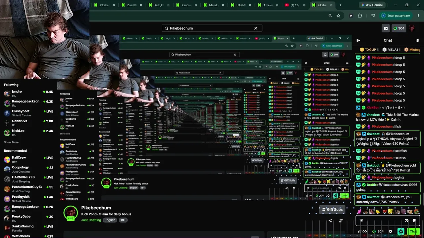Click the 18+ tag under stream title

[123, 220]
